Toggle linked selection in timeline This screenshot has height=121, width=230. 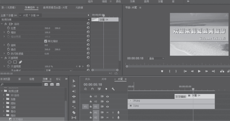click(x=99, y=89)
